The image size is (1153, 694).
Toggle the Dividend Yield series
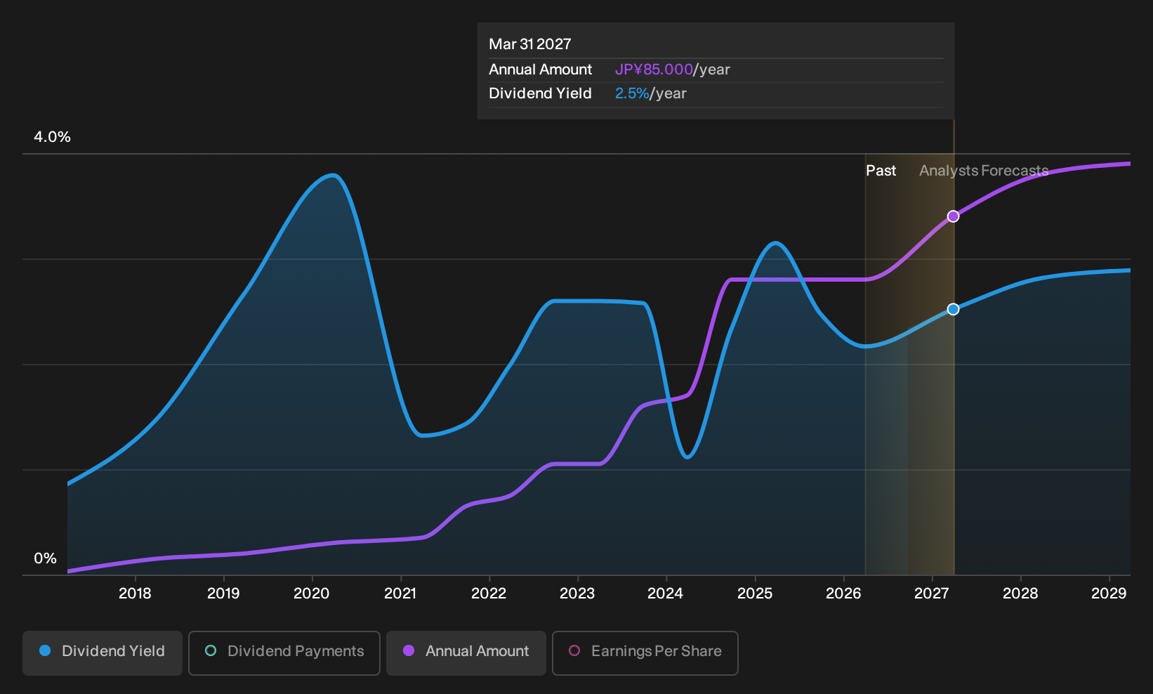pos(103,653)
